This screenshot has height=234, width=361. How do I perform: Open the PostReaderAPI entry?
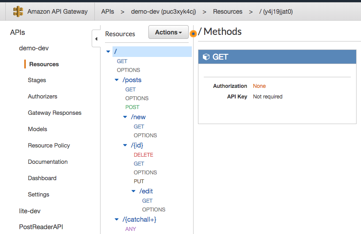[x=41, y=227]
